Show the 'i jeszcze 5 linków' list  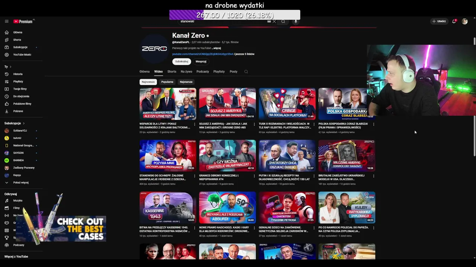click(244, 54)
